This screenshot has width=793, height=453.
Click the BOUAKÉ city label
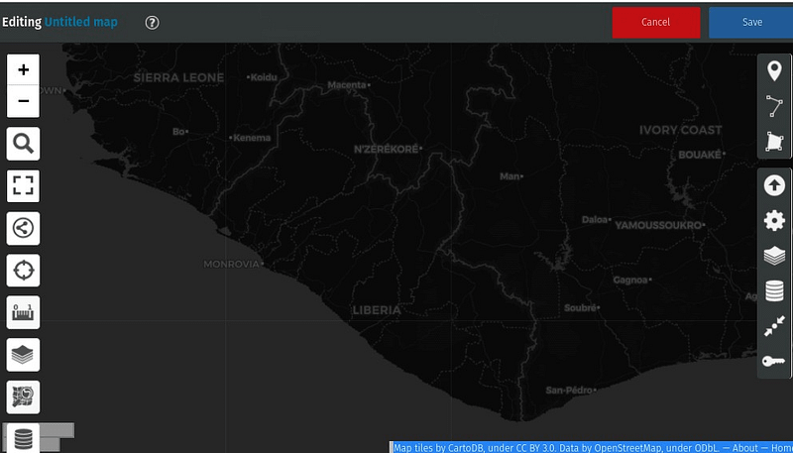click(x=700, y=155)
